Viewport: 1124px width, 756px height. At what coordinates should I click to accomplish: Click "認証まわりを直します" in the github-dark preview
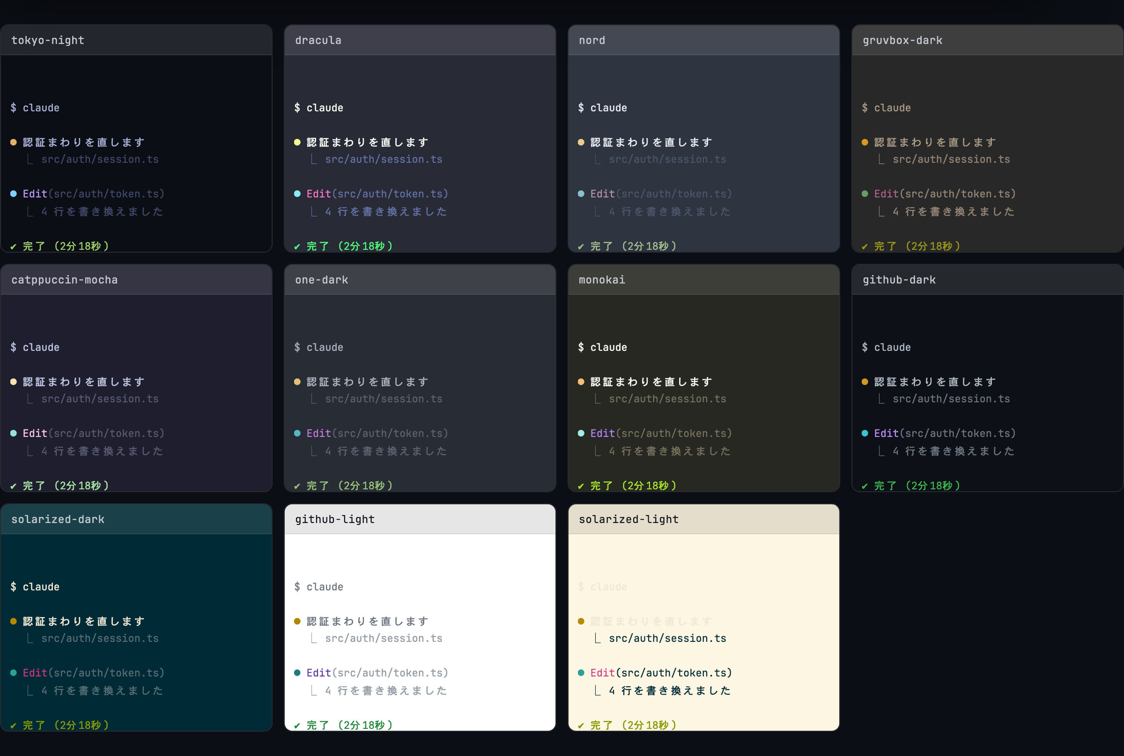point(935,382)
